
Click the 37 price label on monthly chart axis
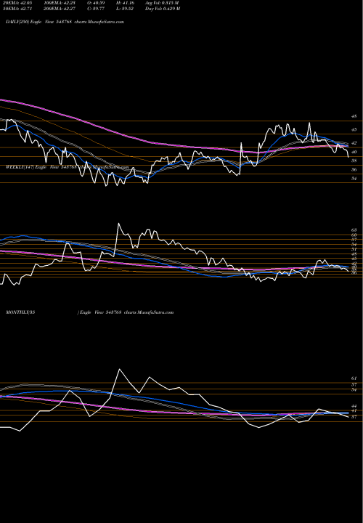[354, 417]
